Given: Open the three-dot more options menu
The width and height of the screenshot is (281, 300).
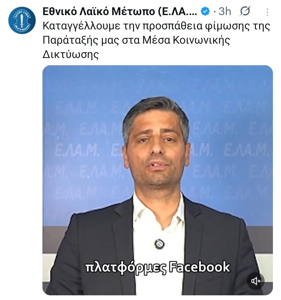Looking at the screenshot, I should pos(267,12).
